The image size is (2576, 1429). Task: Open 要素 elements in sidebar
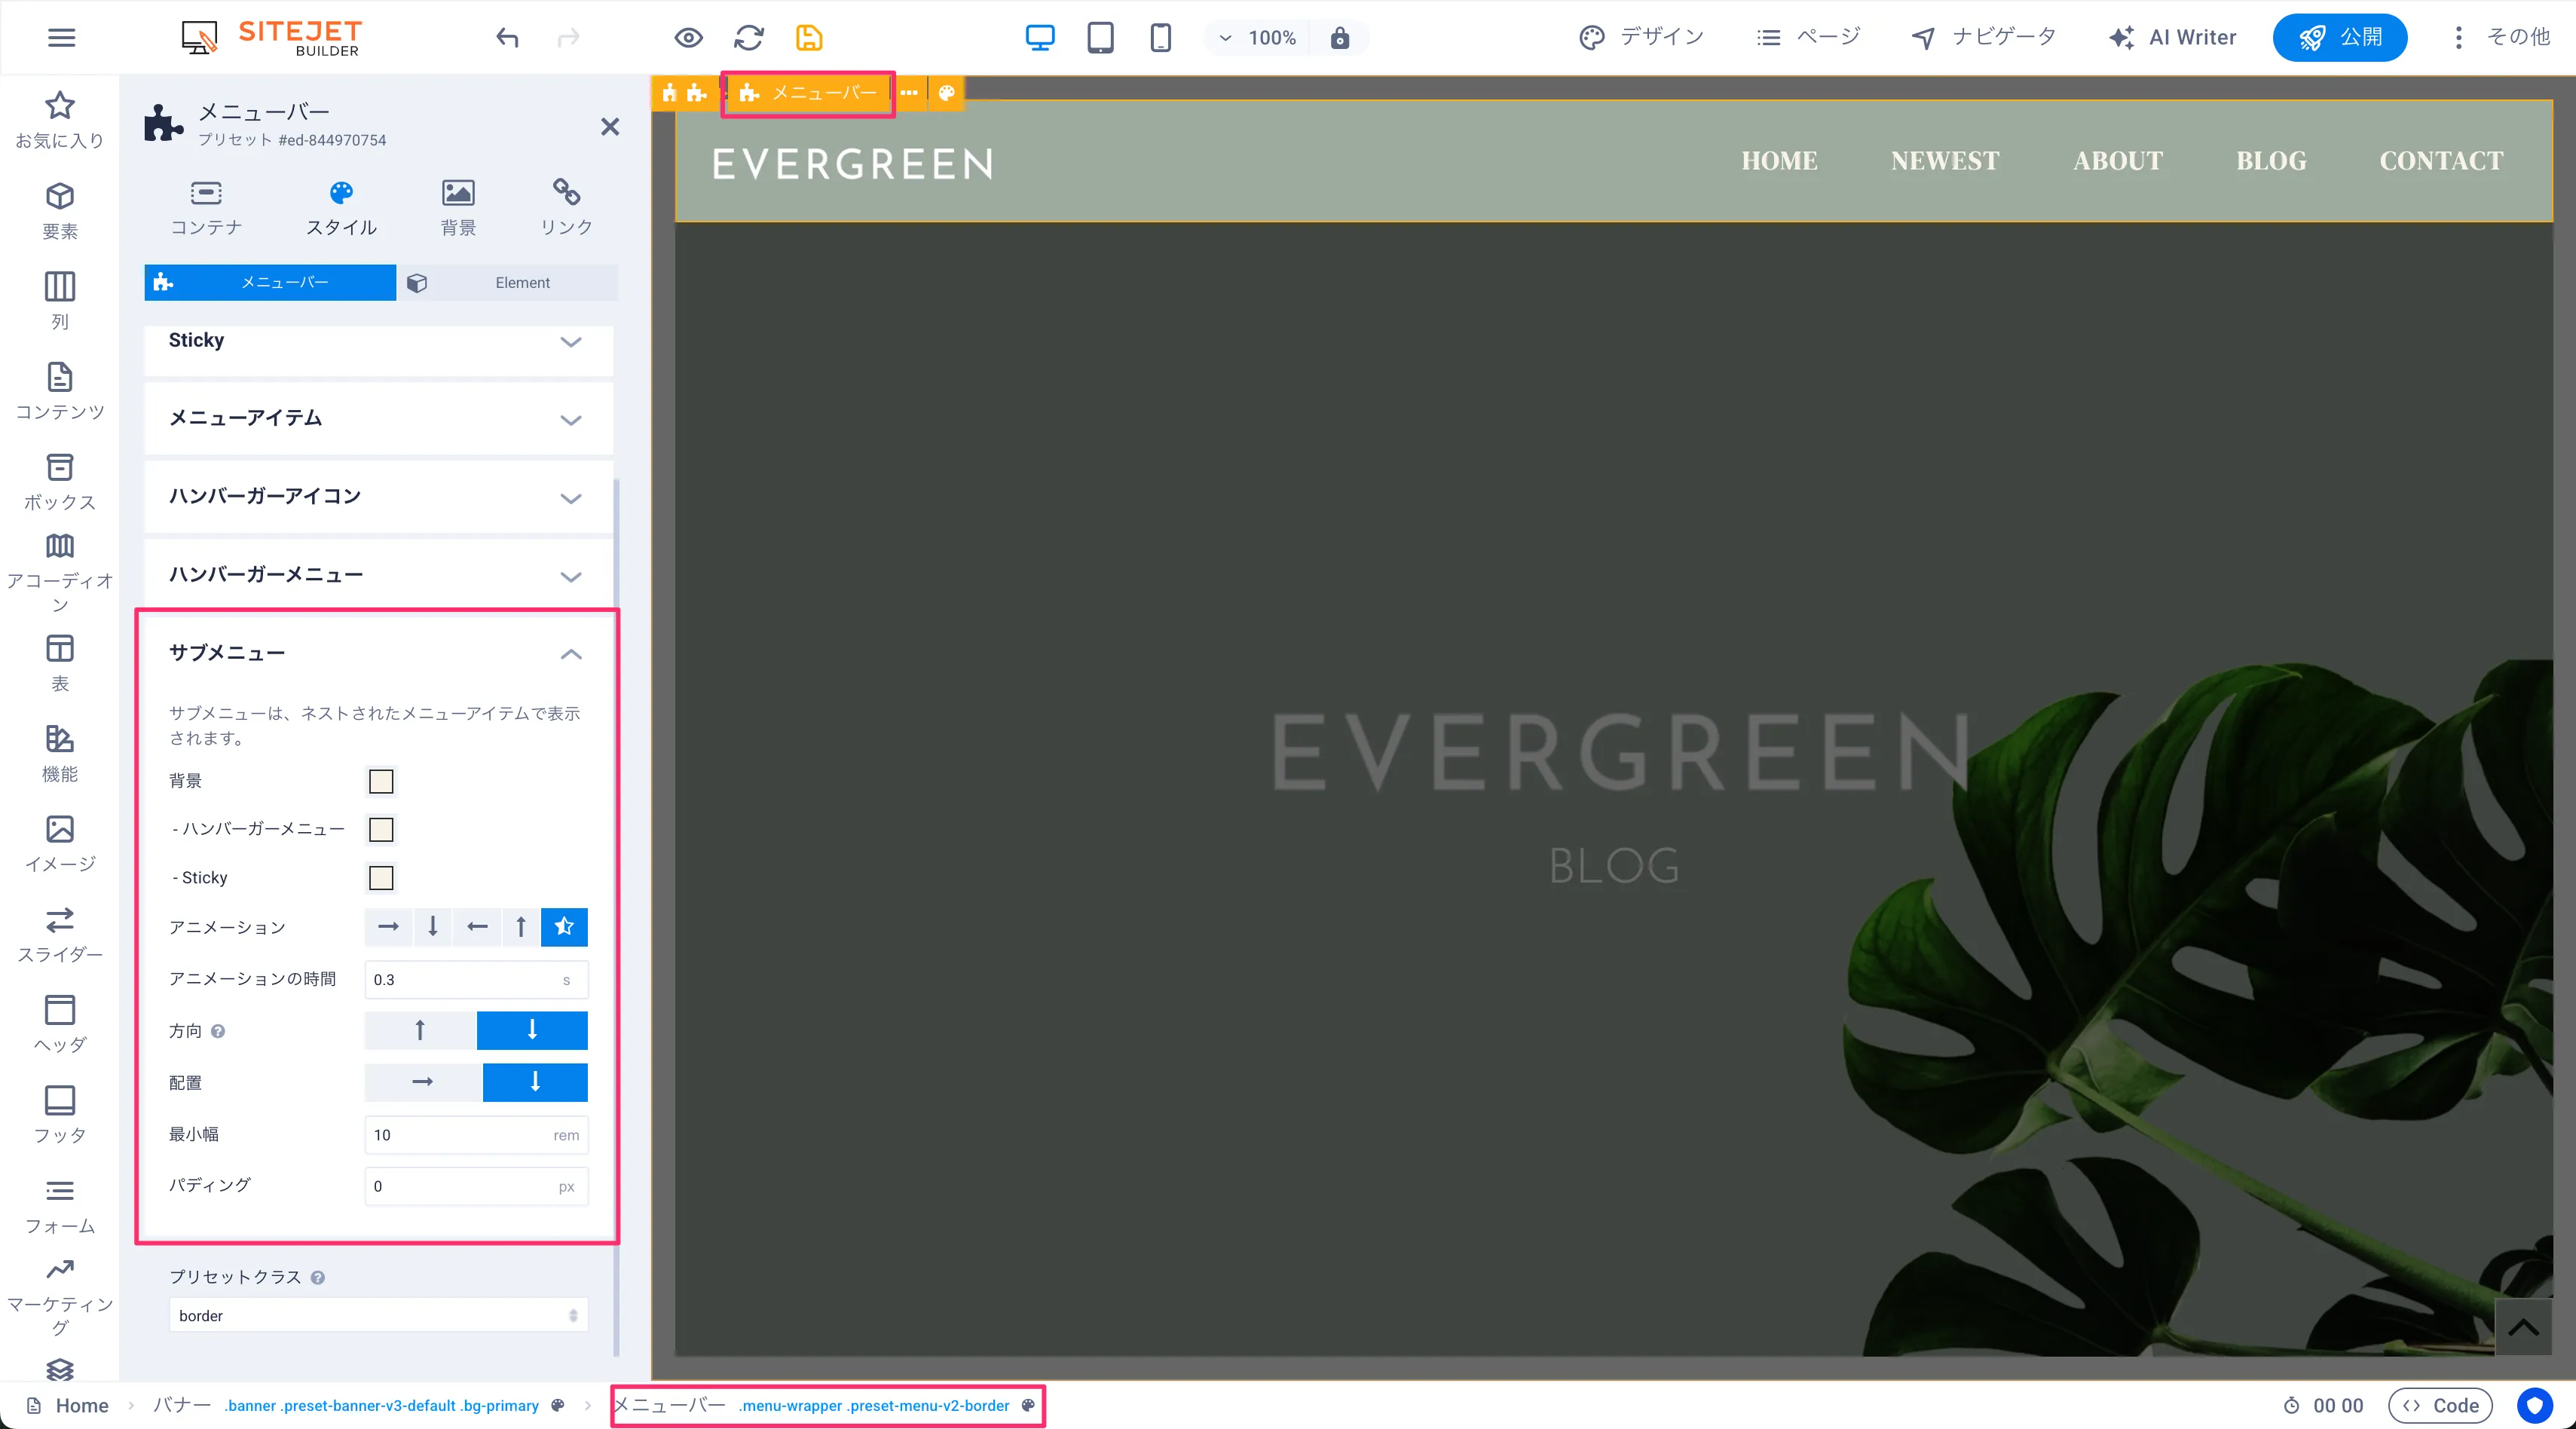(x=60, y=210)
